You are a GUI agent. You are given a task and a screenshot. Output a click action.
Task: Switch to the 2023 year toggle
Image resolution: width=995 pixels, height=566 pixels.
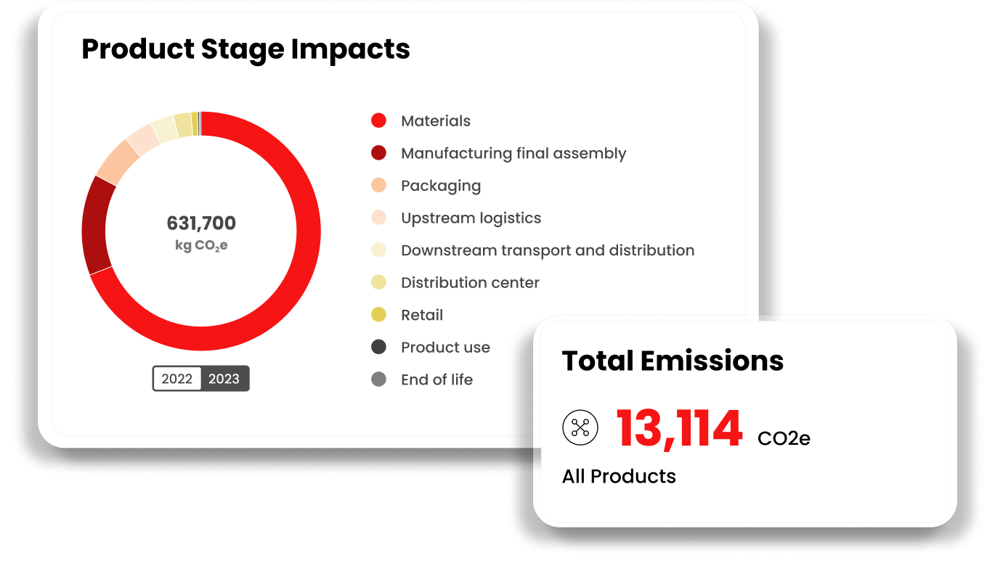tap(224, 379)
